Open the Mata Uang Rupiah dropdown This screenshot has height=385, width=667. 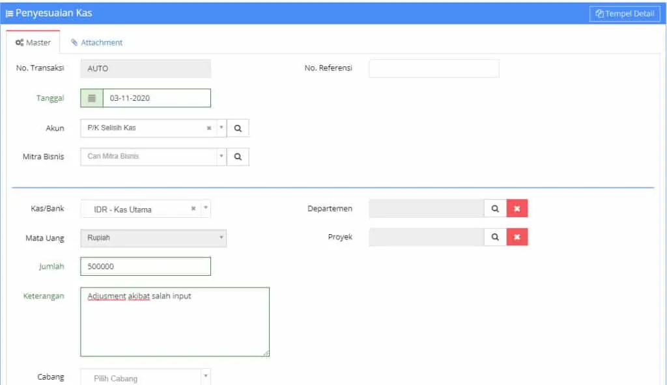(153, 238)
